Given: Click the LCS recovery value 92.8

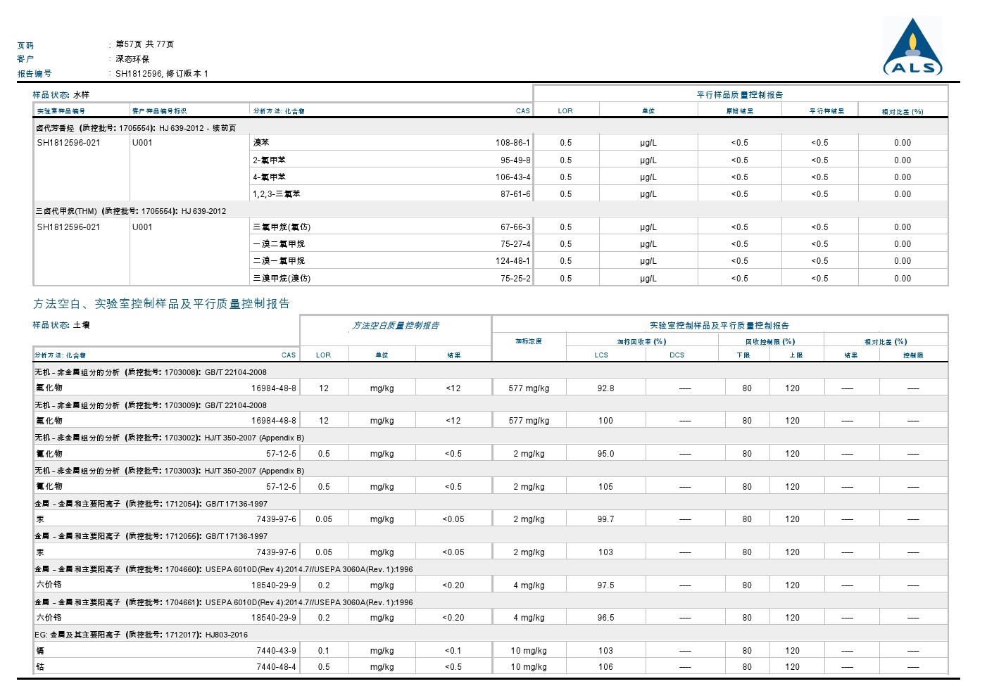Looking at the screenshot, I should coord(605,388).
